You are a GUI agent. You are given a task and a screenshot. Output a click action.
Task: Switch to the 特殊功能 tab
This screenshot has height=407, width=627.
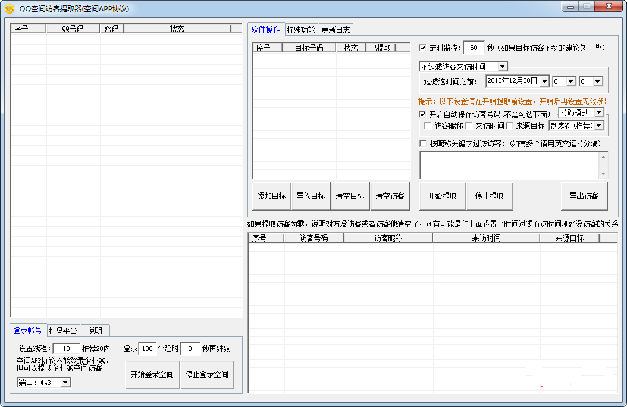tap(301, 30)
